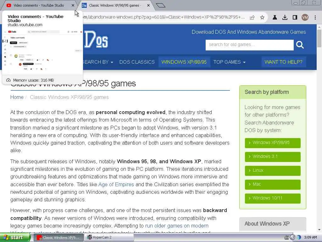Switch to Classic Windows XP taskbar item

point(58,238)
